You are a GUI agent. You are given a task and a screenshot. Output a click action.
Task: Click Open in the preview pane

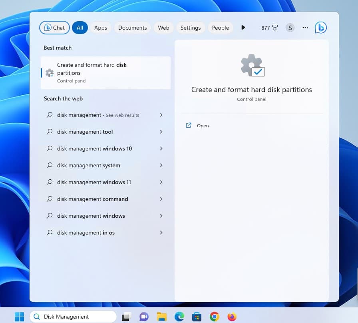pyautogui.click(x=203, y=126)
